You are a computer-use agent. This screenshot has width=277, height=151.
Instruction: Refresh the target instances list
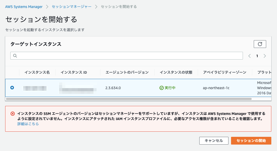point(260,44)
